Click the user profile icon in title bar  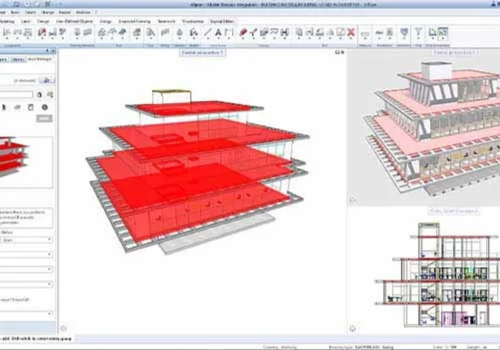point(494,4)
